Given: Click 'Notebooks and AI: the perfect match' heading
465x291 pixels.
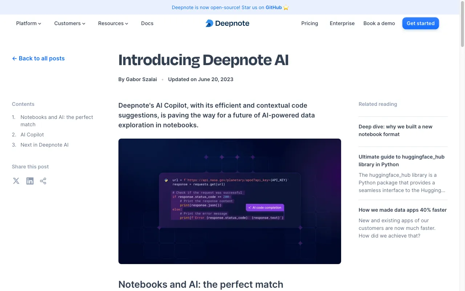Looking at the screenshot, I should (201, 284).
